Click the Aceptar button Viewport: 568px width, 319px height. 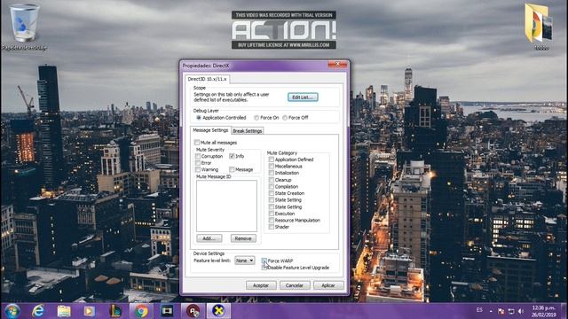[x=261, y=285]
